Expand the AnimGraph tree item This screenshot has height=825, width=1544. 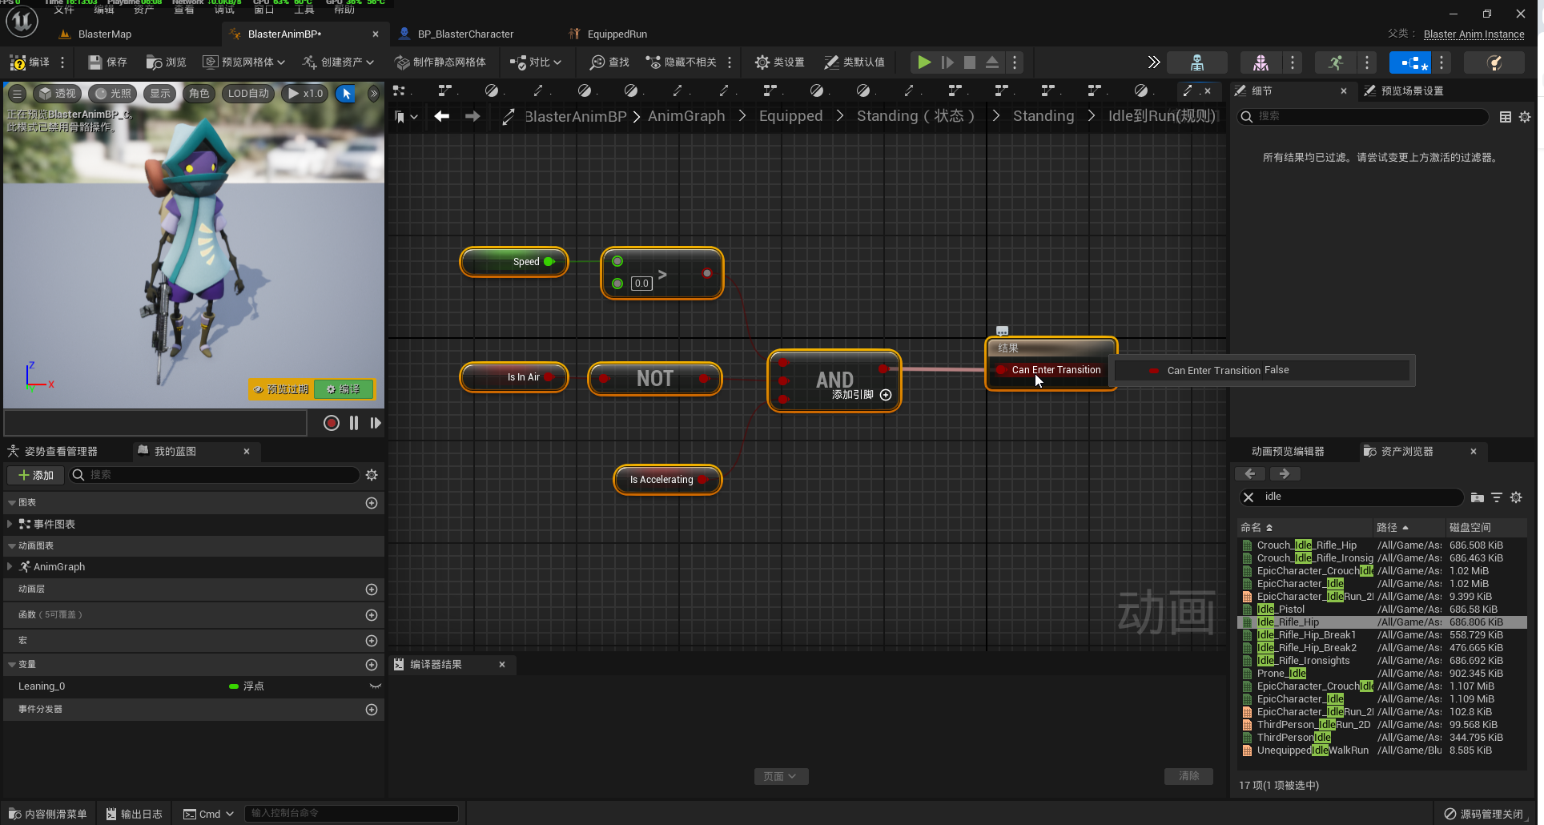pos(9,566)
